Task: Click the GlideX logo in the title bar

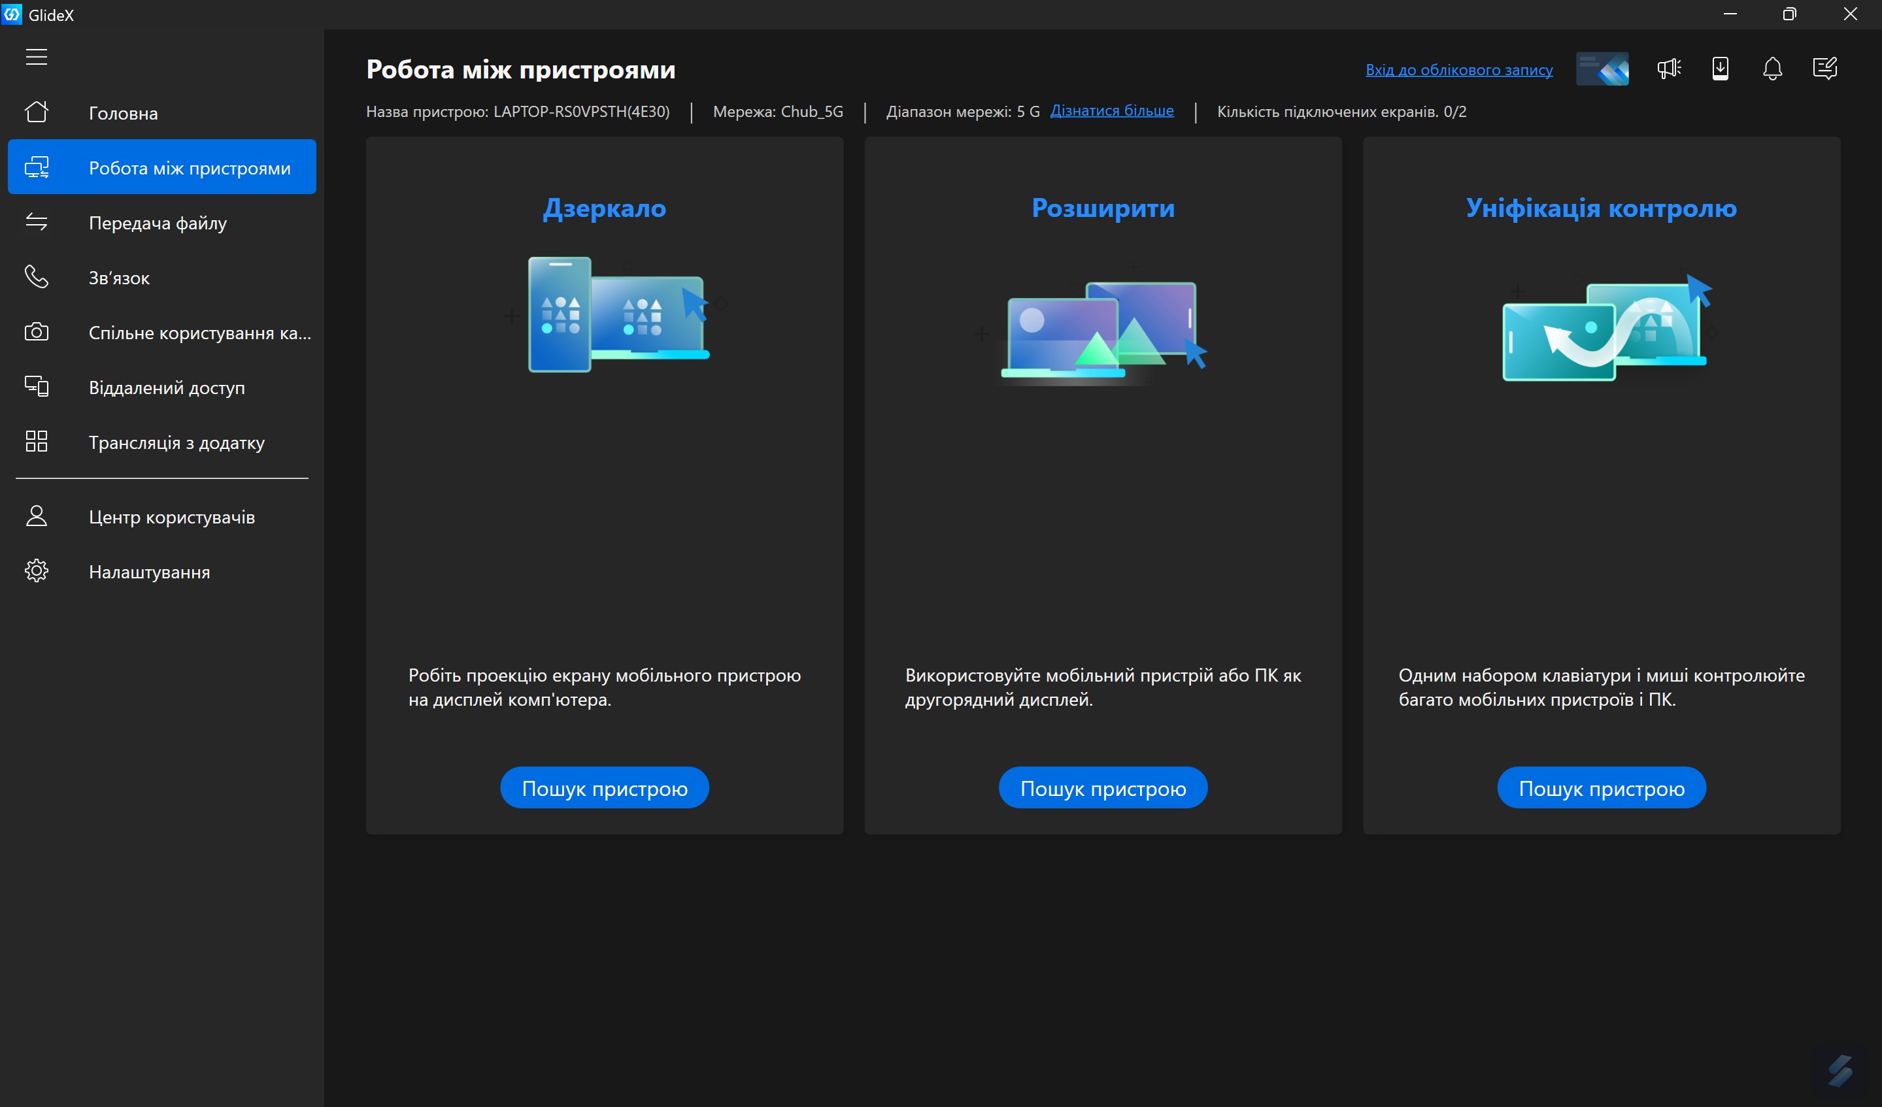Action: (x=12, y=14)
